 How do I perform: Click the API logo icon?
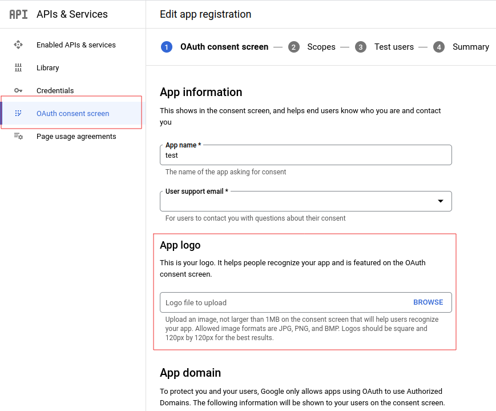18,14
